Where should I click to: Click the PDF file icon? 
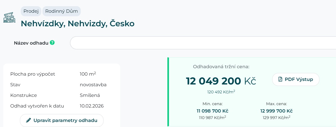point(280,79)
